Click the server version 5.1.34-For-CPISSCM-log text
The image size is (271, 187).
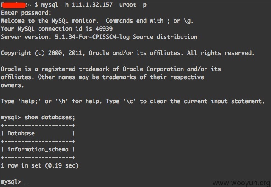coord(92,37)
